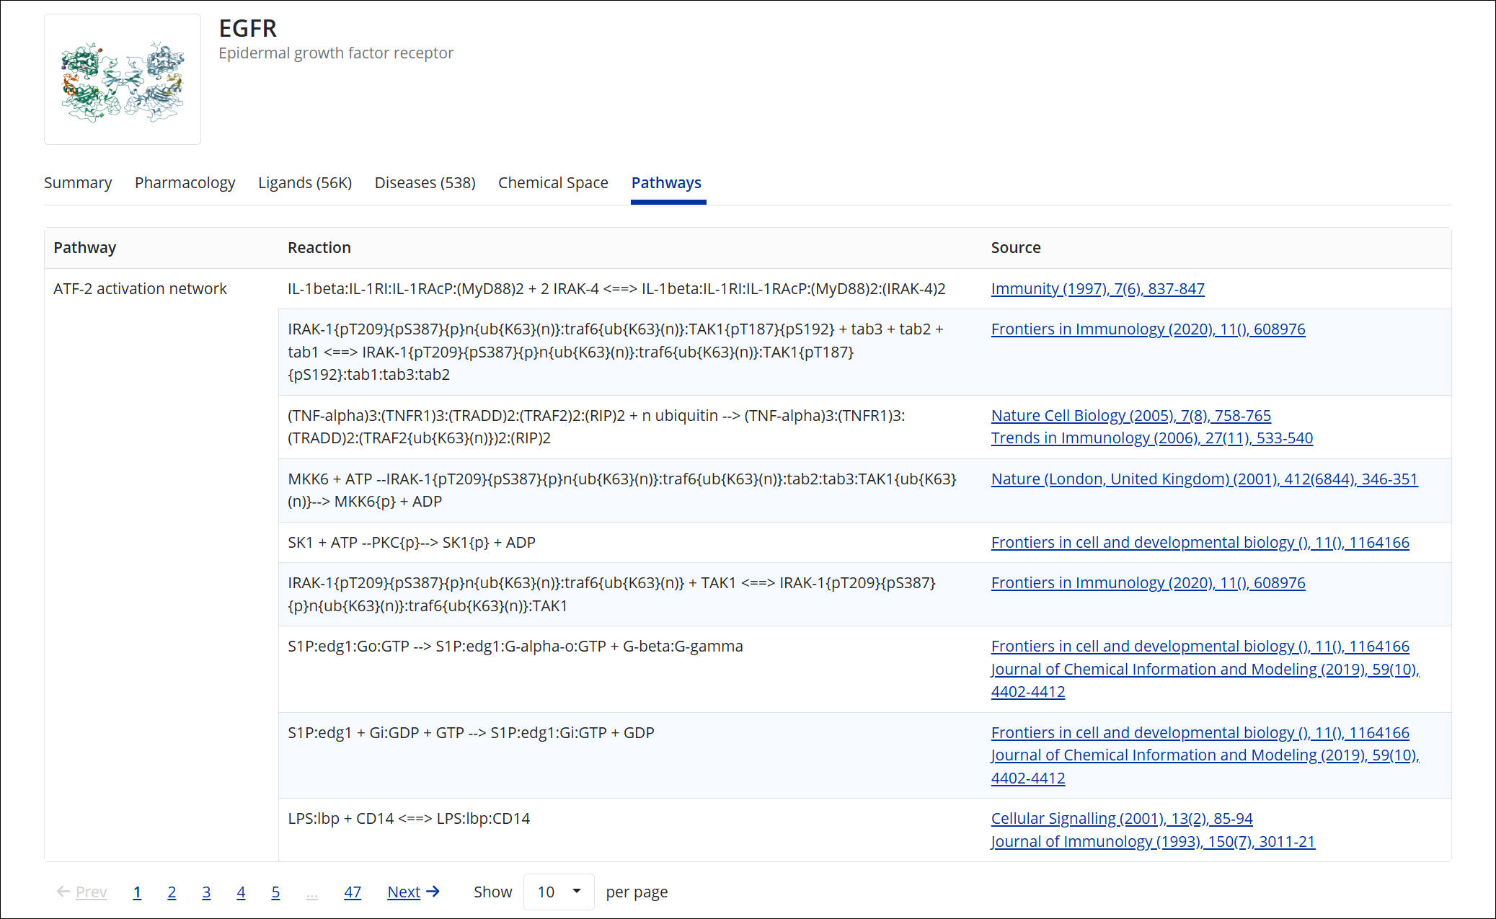The width and height of the screenshot is (1496, 919).
Task: Open Journal of Chemical Information link for Gi:GDP reaction
Action: pyautogui.click(x=1205, y=767)
